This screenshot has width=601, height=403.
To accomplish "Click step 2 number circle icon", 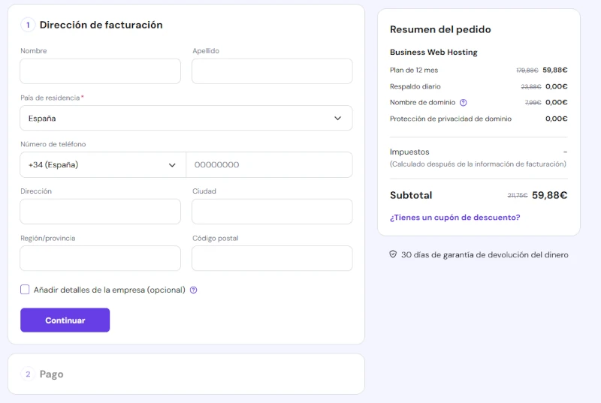I will coord(28,374).
